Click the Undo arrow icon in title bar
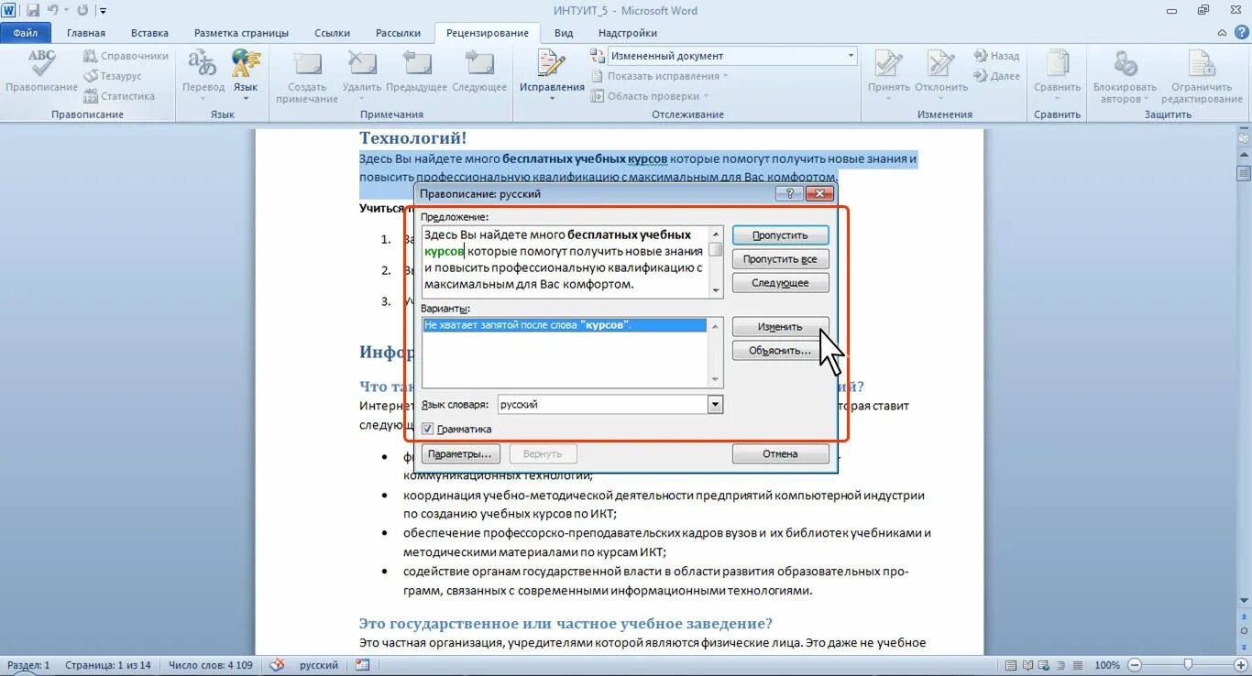The image size is (1252, 676). pyautogui.click(x=53, y=10)
